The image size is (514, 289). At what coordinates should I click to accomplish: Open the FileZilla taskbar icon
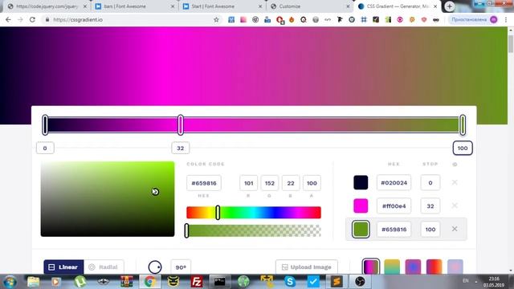tap(196, 282)
